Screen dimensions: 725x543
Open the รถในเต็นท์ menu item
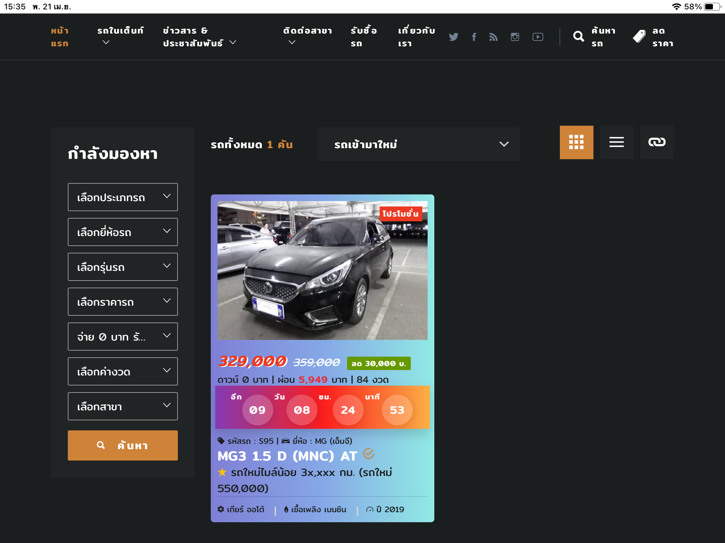(x=120, y=31)
